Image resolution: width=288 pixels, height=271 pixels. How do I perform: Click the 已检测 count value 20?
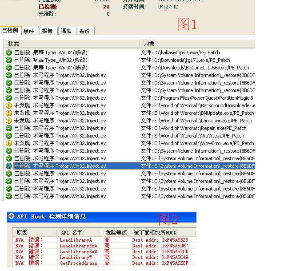pos(106,7)
